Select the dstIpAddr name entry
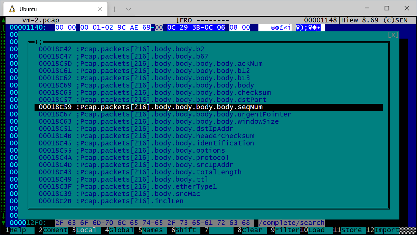Viewport: 417px width, 235px height. (209, 129)
